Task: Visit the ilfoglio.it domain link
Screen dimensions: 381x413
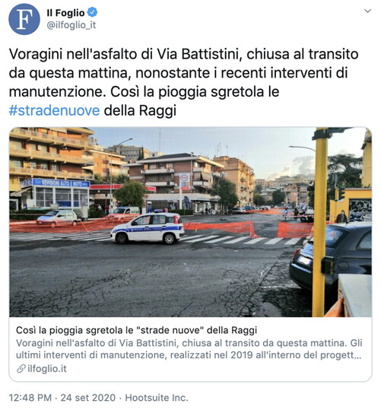Action: point(47,368)
